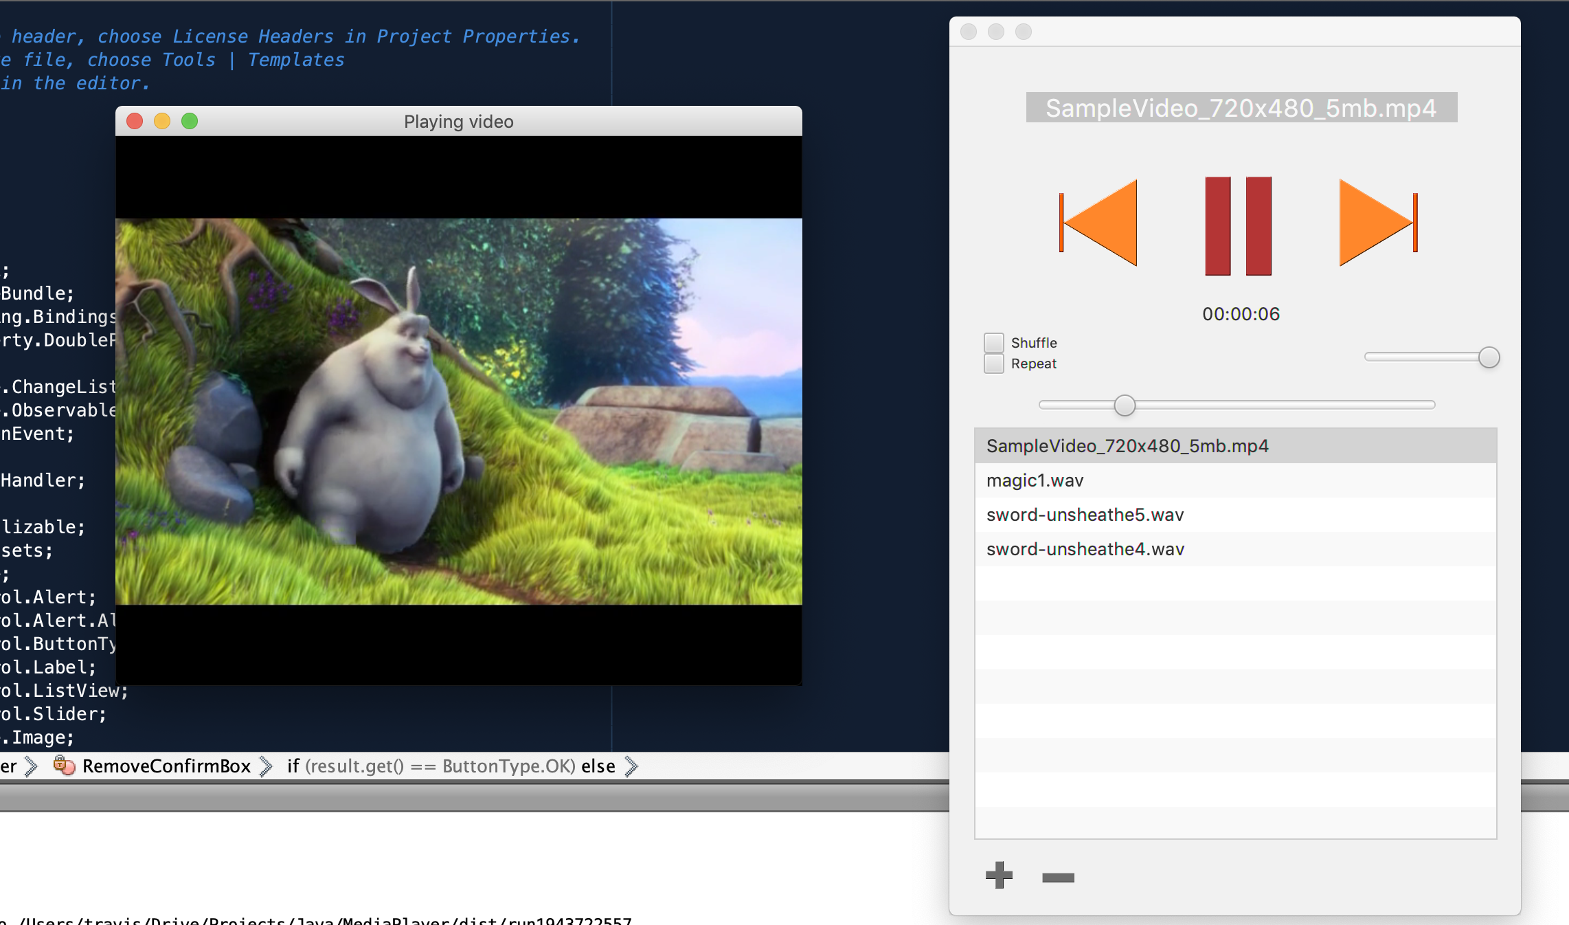Click the SampleVideo title label at the top
Screen dimensions: 1569x925
(1241, 108)
